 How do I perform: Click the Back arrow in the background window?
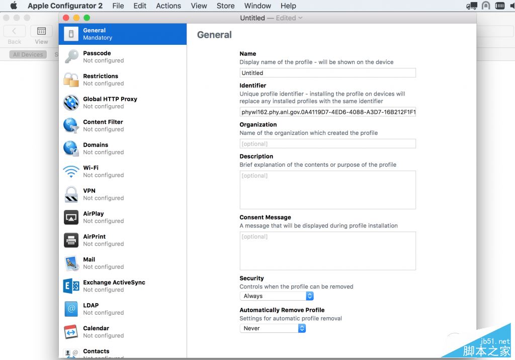tap(14, 31)
